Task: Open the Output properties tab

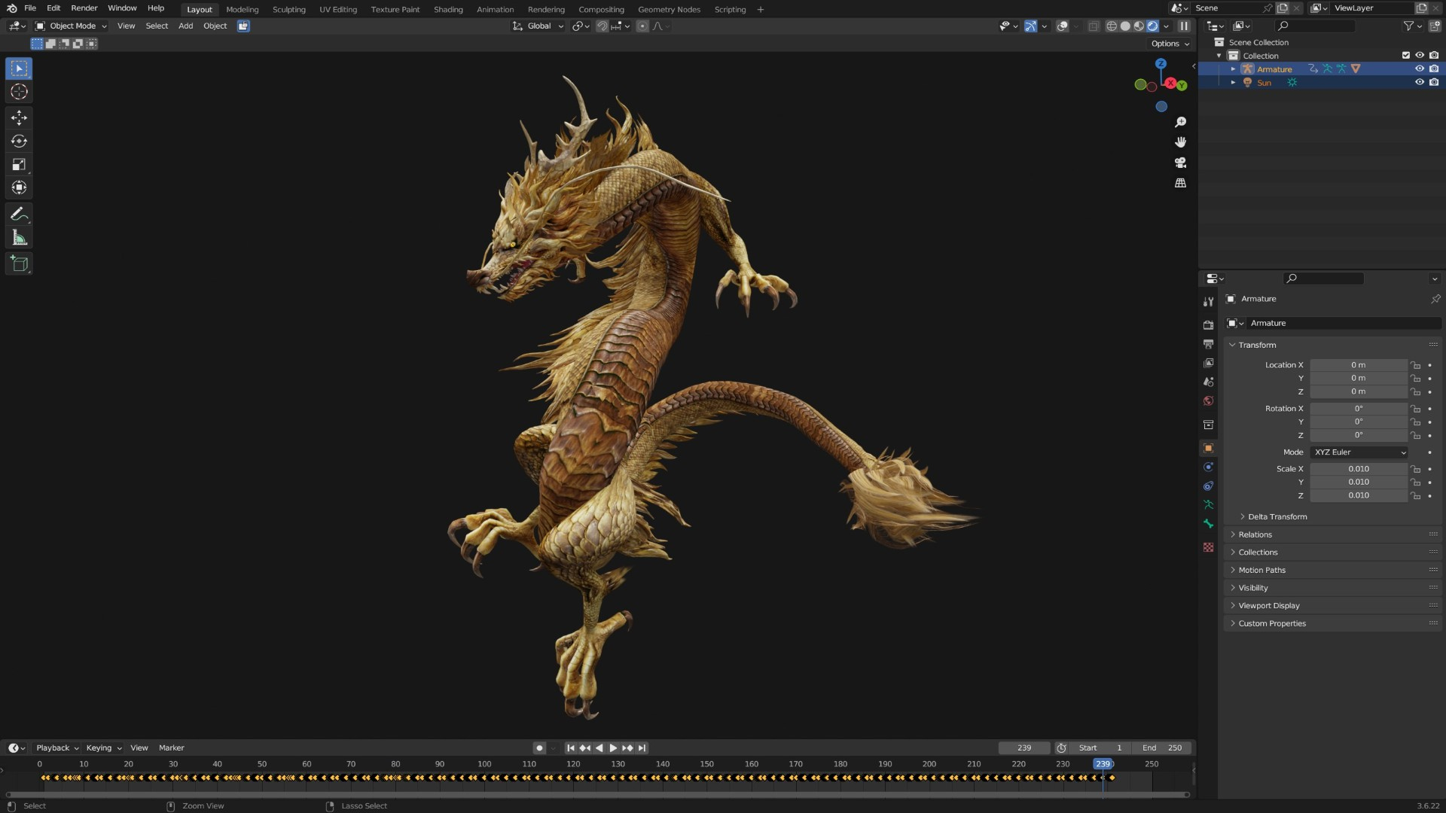Action: 1208,344
